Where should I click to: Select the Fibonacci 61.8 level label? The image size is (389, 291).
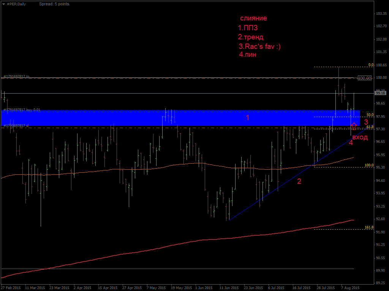[x=370, y=127]
